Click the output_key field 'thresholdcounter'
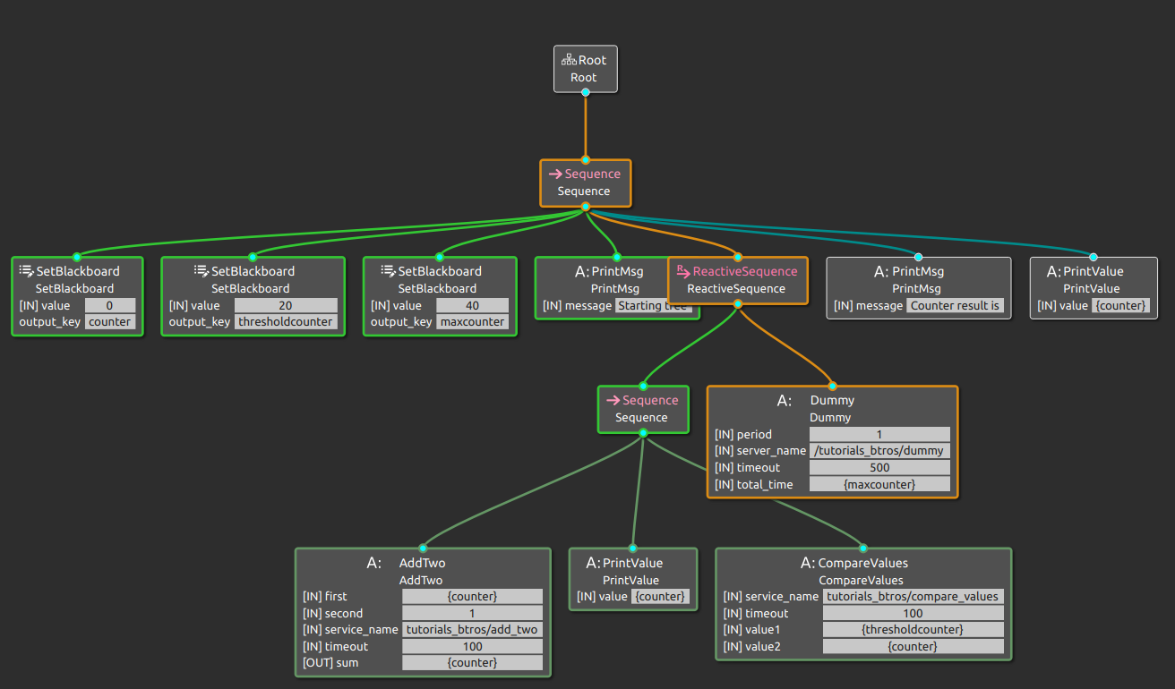This screenshot has height=689, width=1175. pyautogui.click(x=286, y=322)
